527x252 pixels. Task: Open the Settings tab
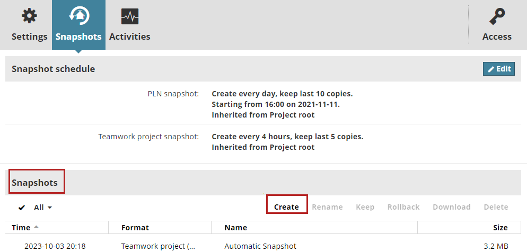point(29,37)
